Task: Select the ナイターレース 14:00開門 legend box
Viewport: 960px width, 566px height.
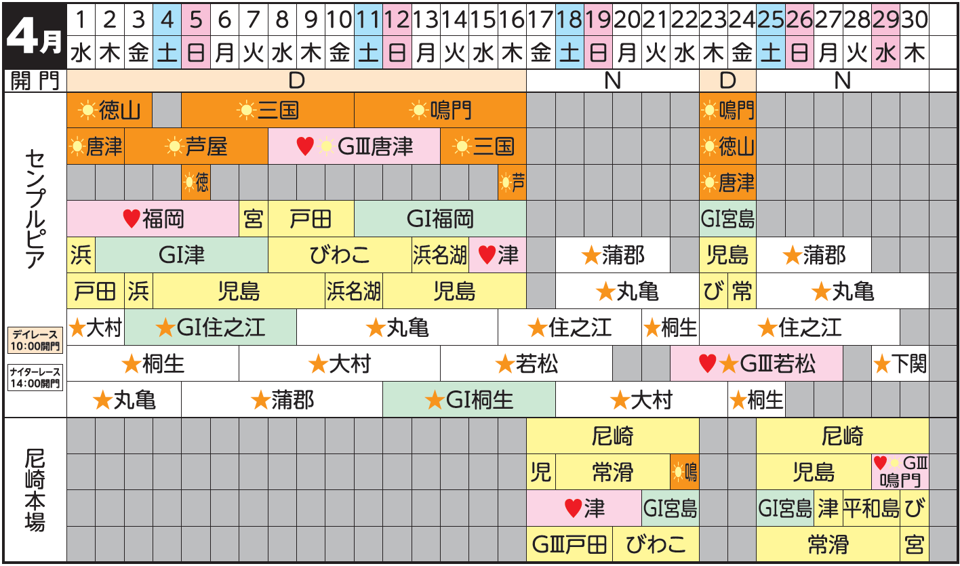Action: 35,378
